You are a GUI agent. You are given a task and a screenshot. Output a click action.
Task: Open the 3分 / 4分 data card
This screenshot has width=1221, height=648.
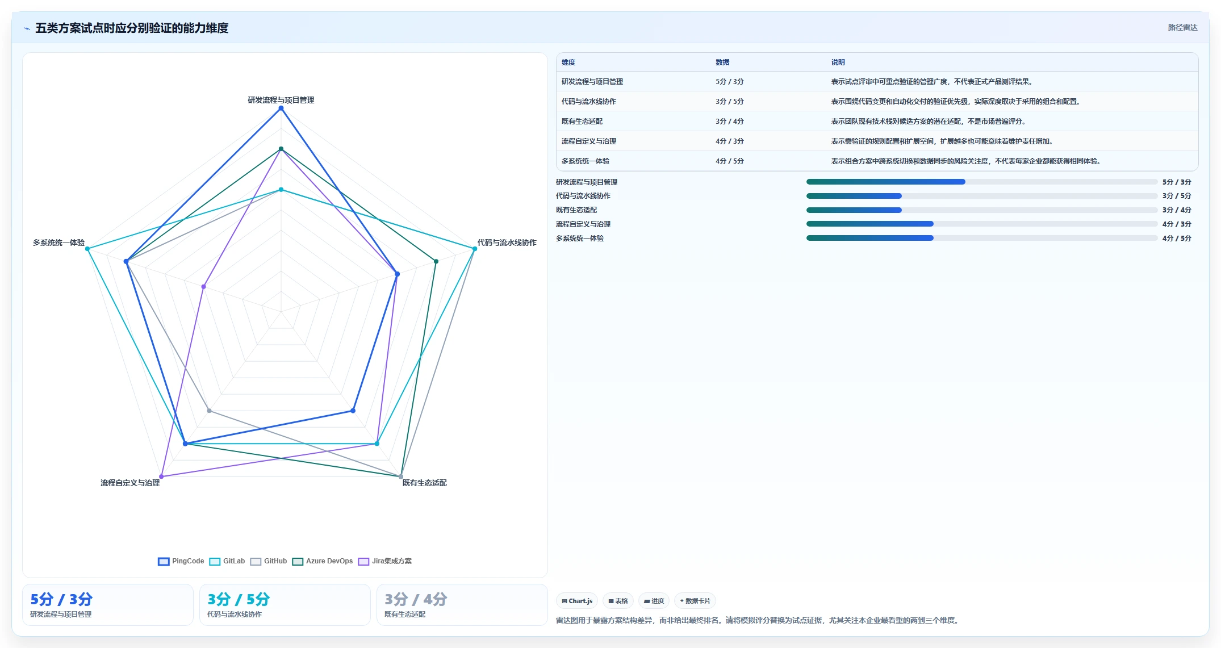pyautogui.click(x=462, y=605)
